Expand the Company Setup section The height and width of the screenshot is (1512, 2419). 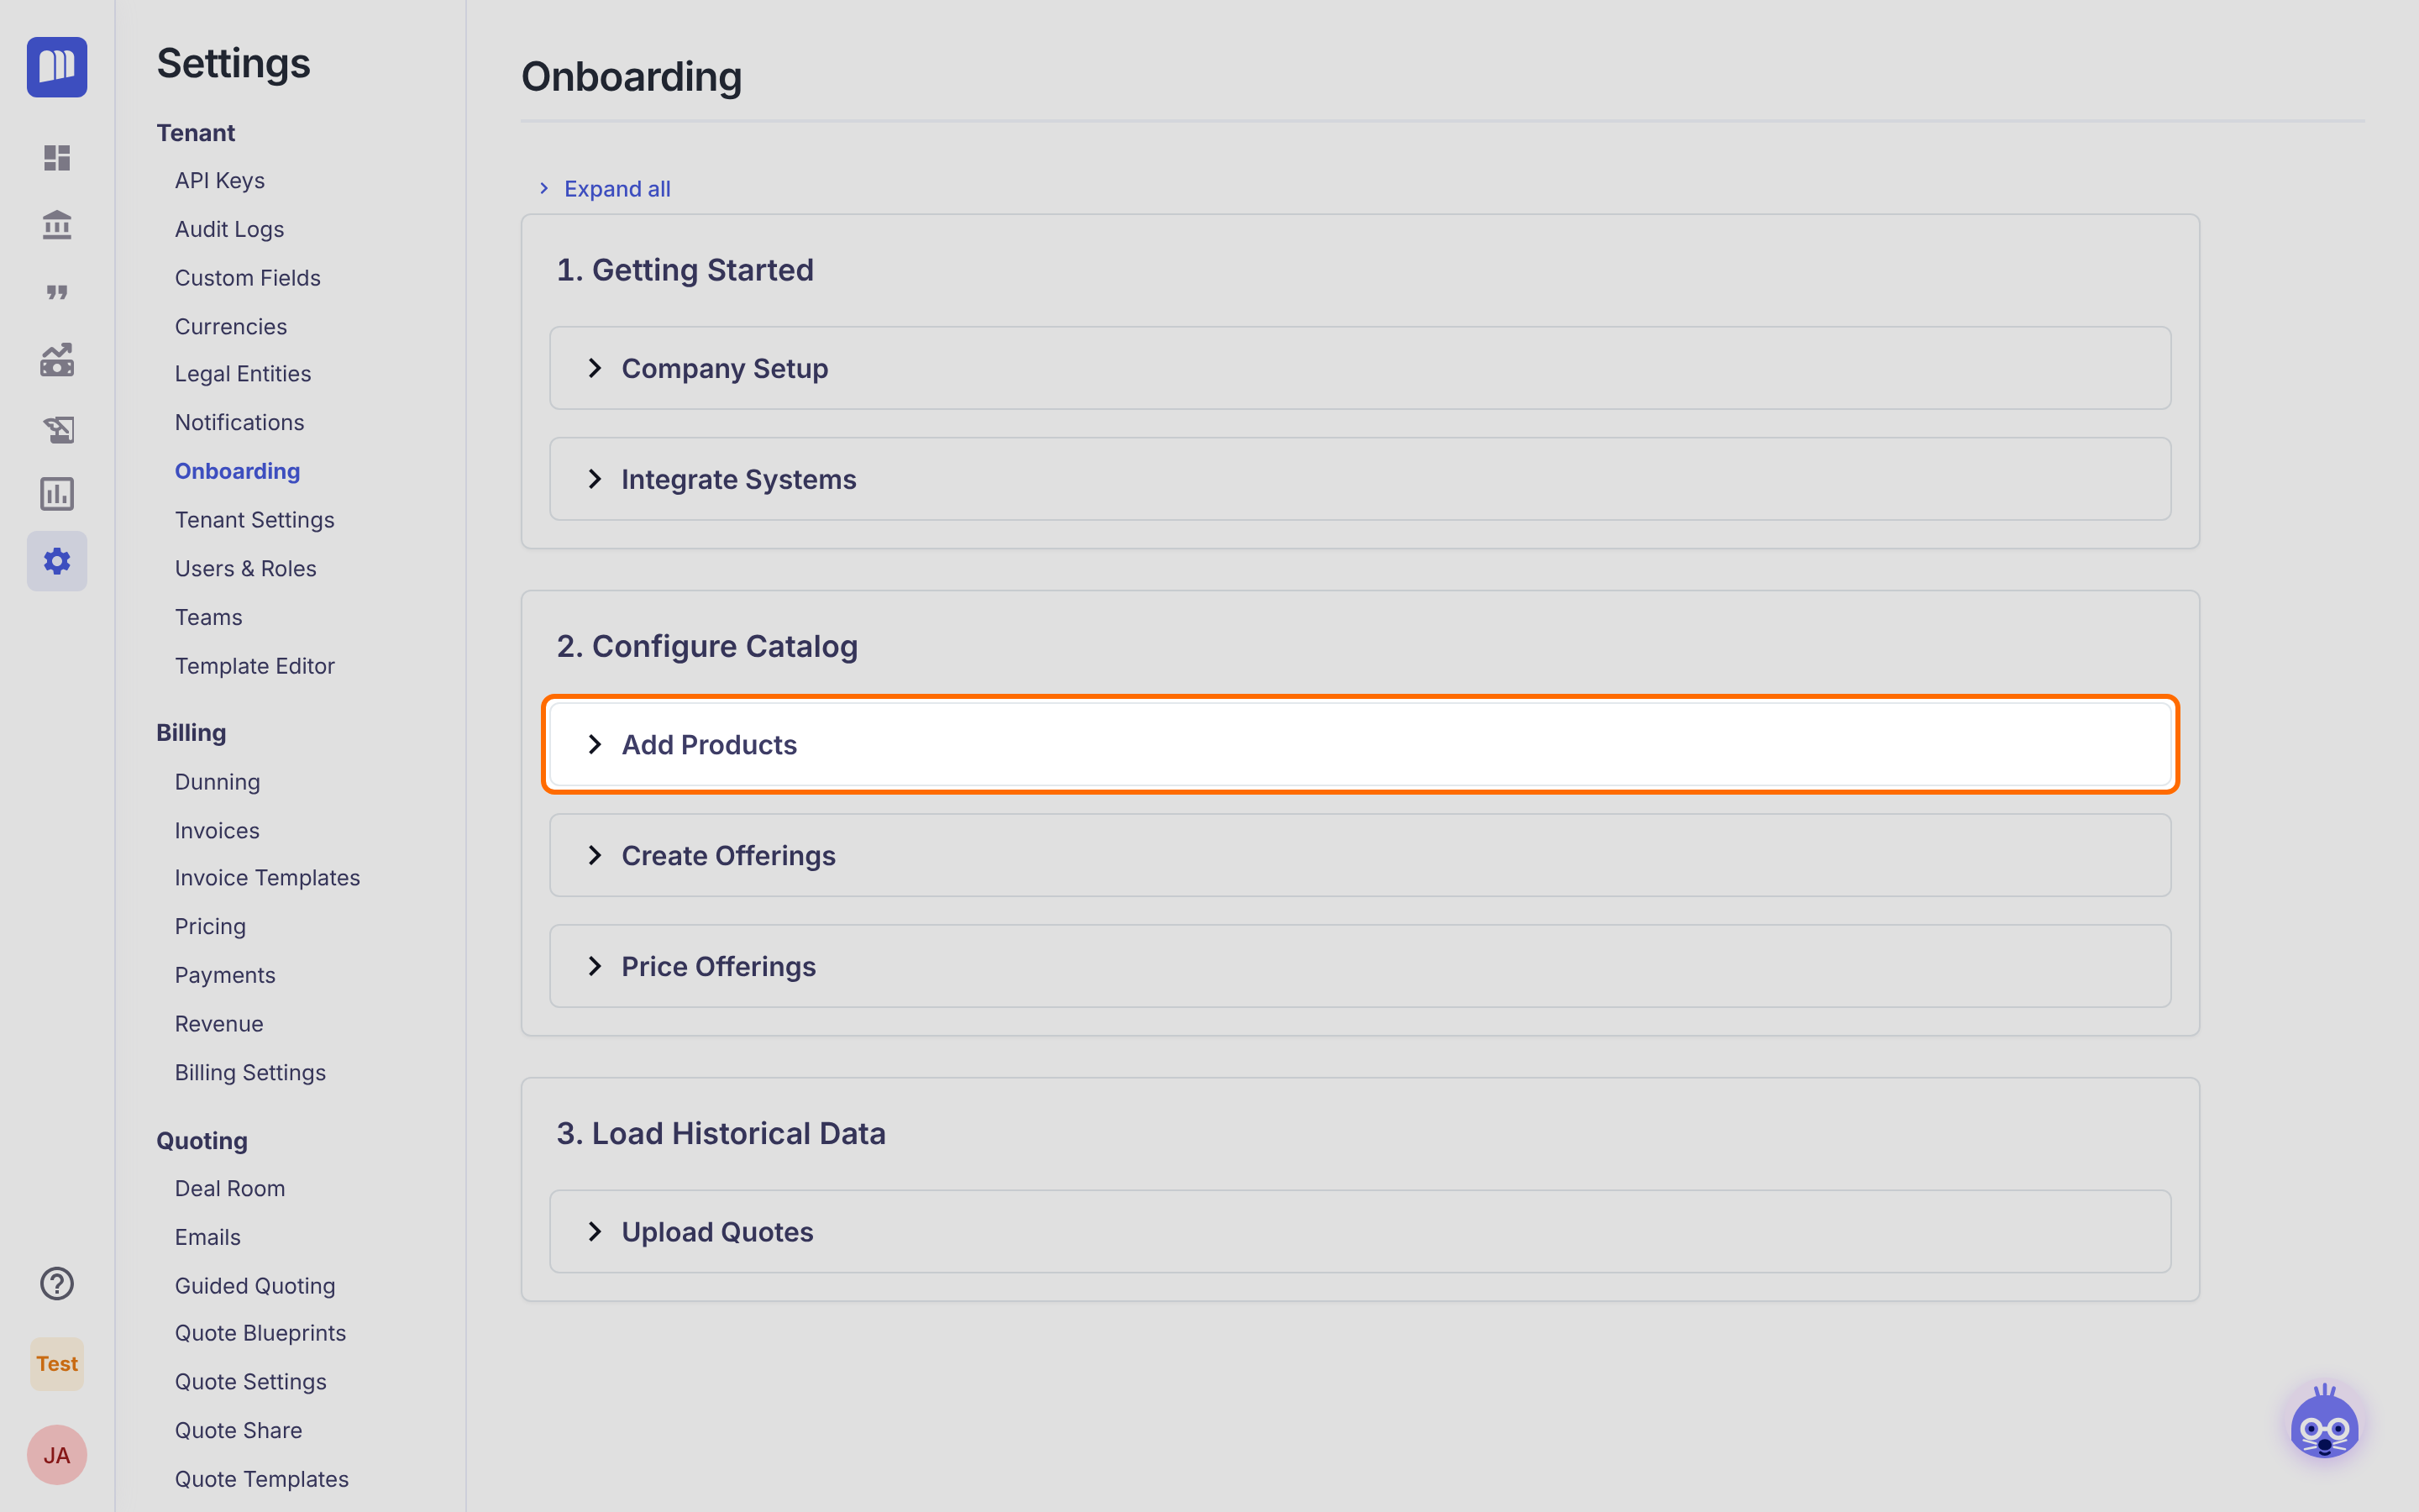(x=1360, y=368)
